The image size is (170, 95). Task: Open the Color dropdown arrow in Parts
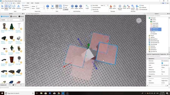point(57,10)
